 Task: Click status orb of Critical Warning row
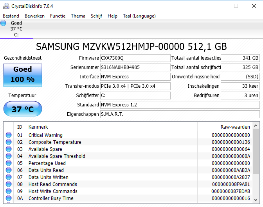pos(9,135)
